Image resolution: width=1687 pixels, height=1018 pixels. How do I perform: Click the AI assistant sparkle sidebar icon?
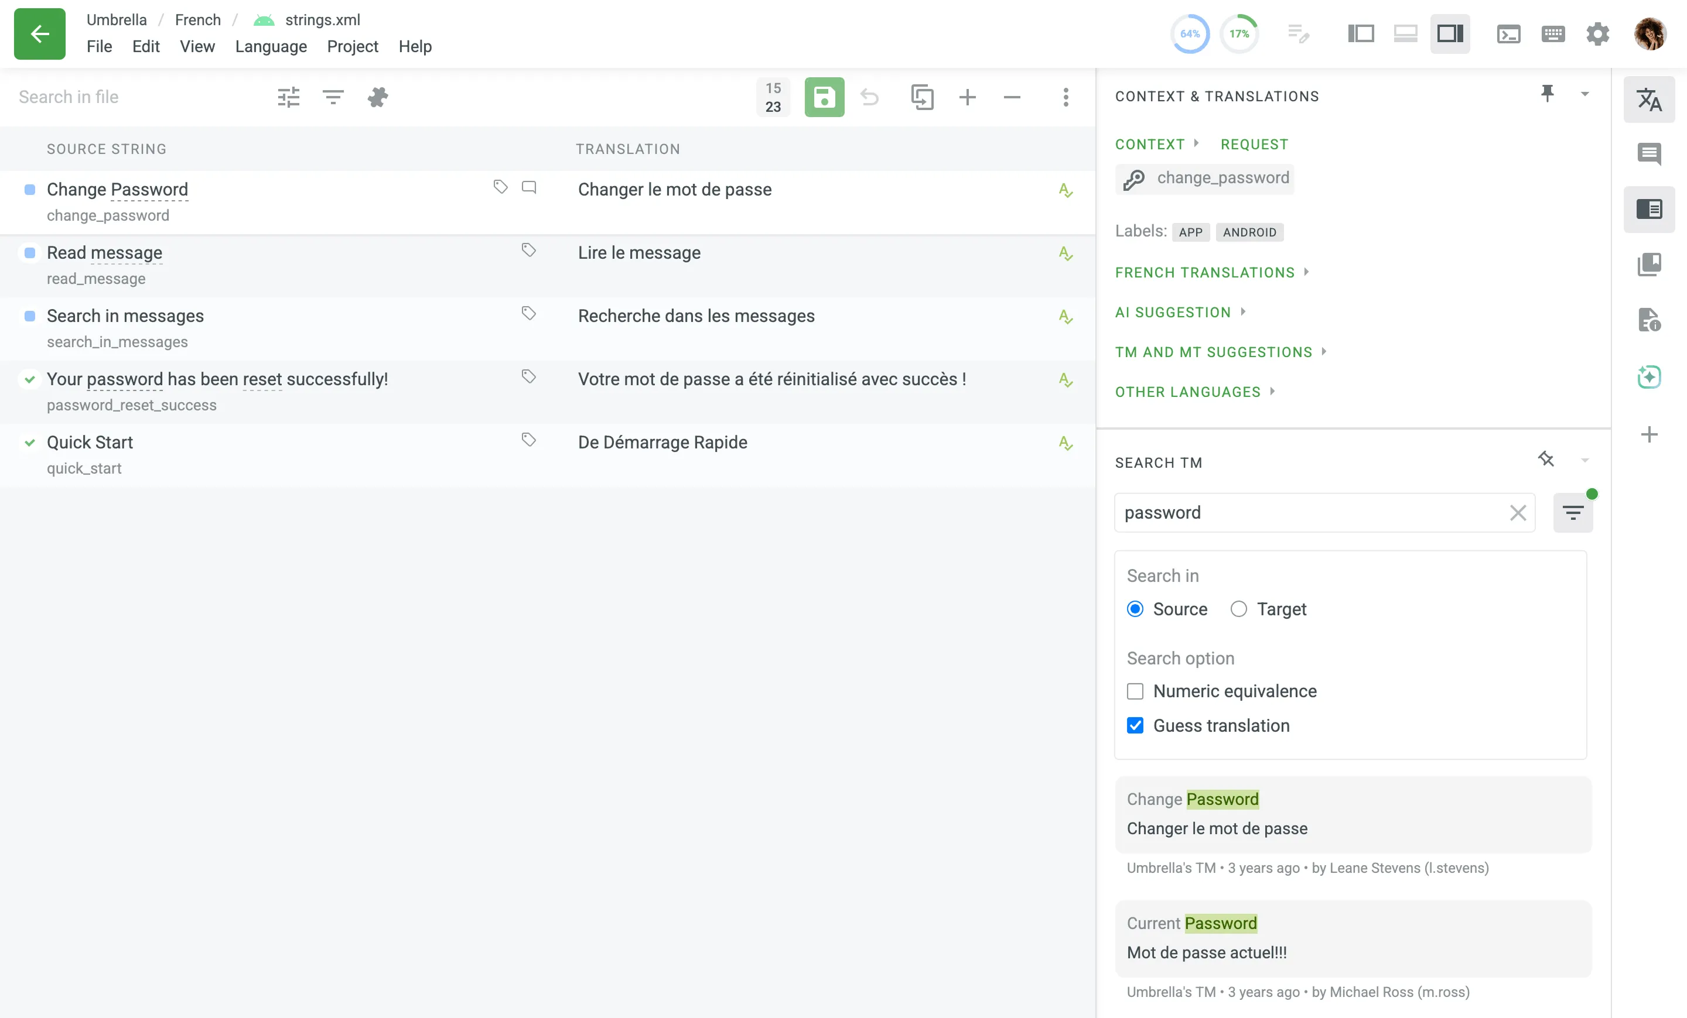(x=1649, y=376)
